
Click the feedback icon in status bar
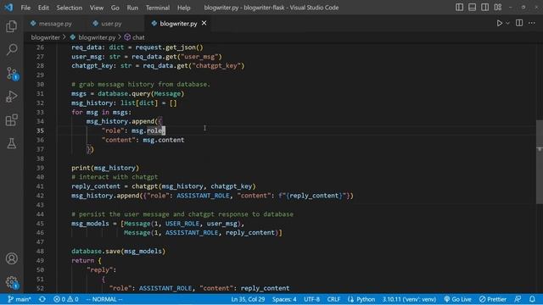coord(518,299)
